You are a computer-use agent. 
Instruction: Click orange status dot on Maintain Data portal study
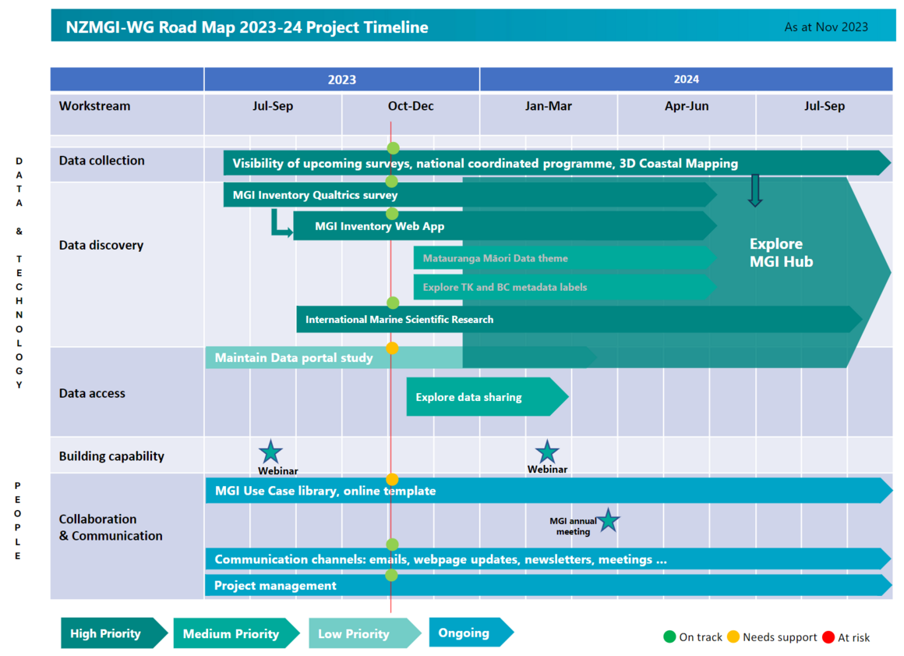pos(392,348)
